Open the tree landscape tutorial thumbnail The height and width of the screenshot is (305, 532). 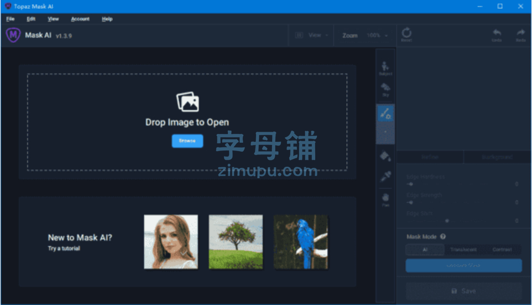click(236, 242)
